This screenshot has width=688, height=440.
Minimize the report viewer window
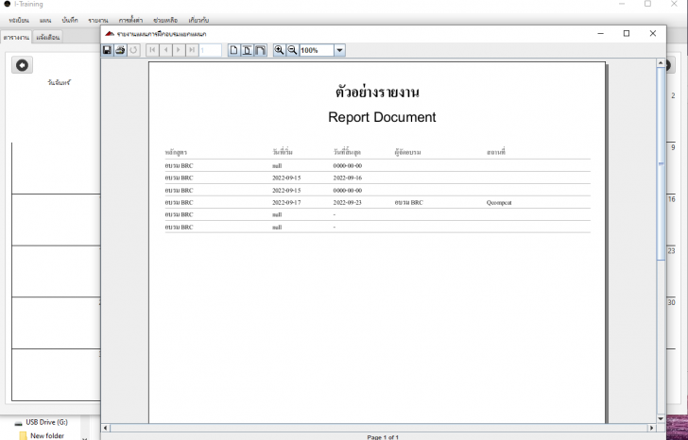[601, 33]
